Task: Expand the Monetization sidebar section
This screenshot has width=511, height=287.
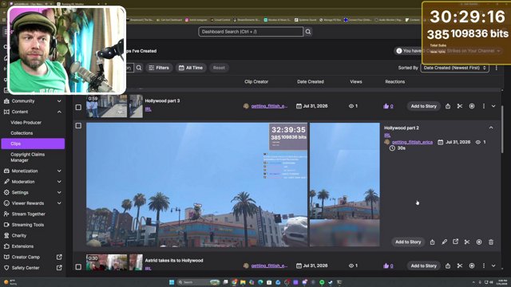Action: (x=33, y=171)
